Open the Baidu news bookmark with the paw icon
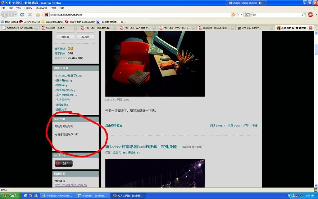This screenshot has height=199, width=318. coord(111,22)
